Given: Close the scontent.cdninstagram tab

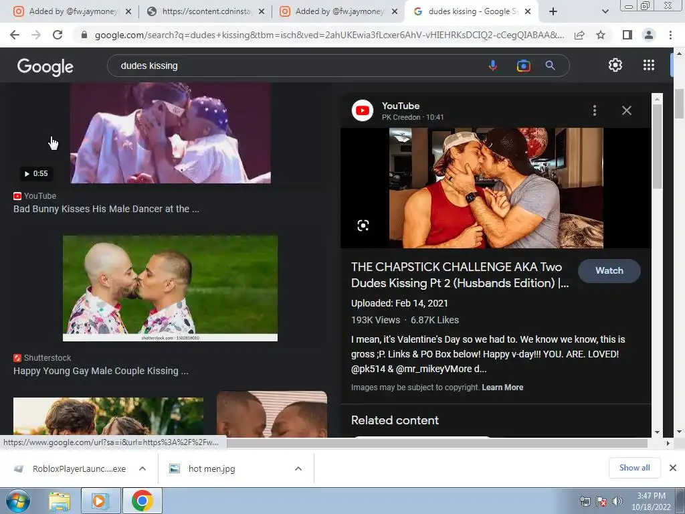Looking at the screenshot, I should 262,11.
